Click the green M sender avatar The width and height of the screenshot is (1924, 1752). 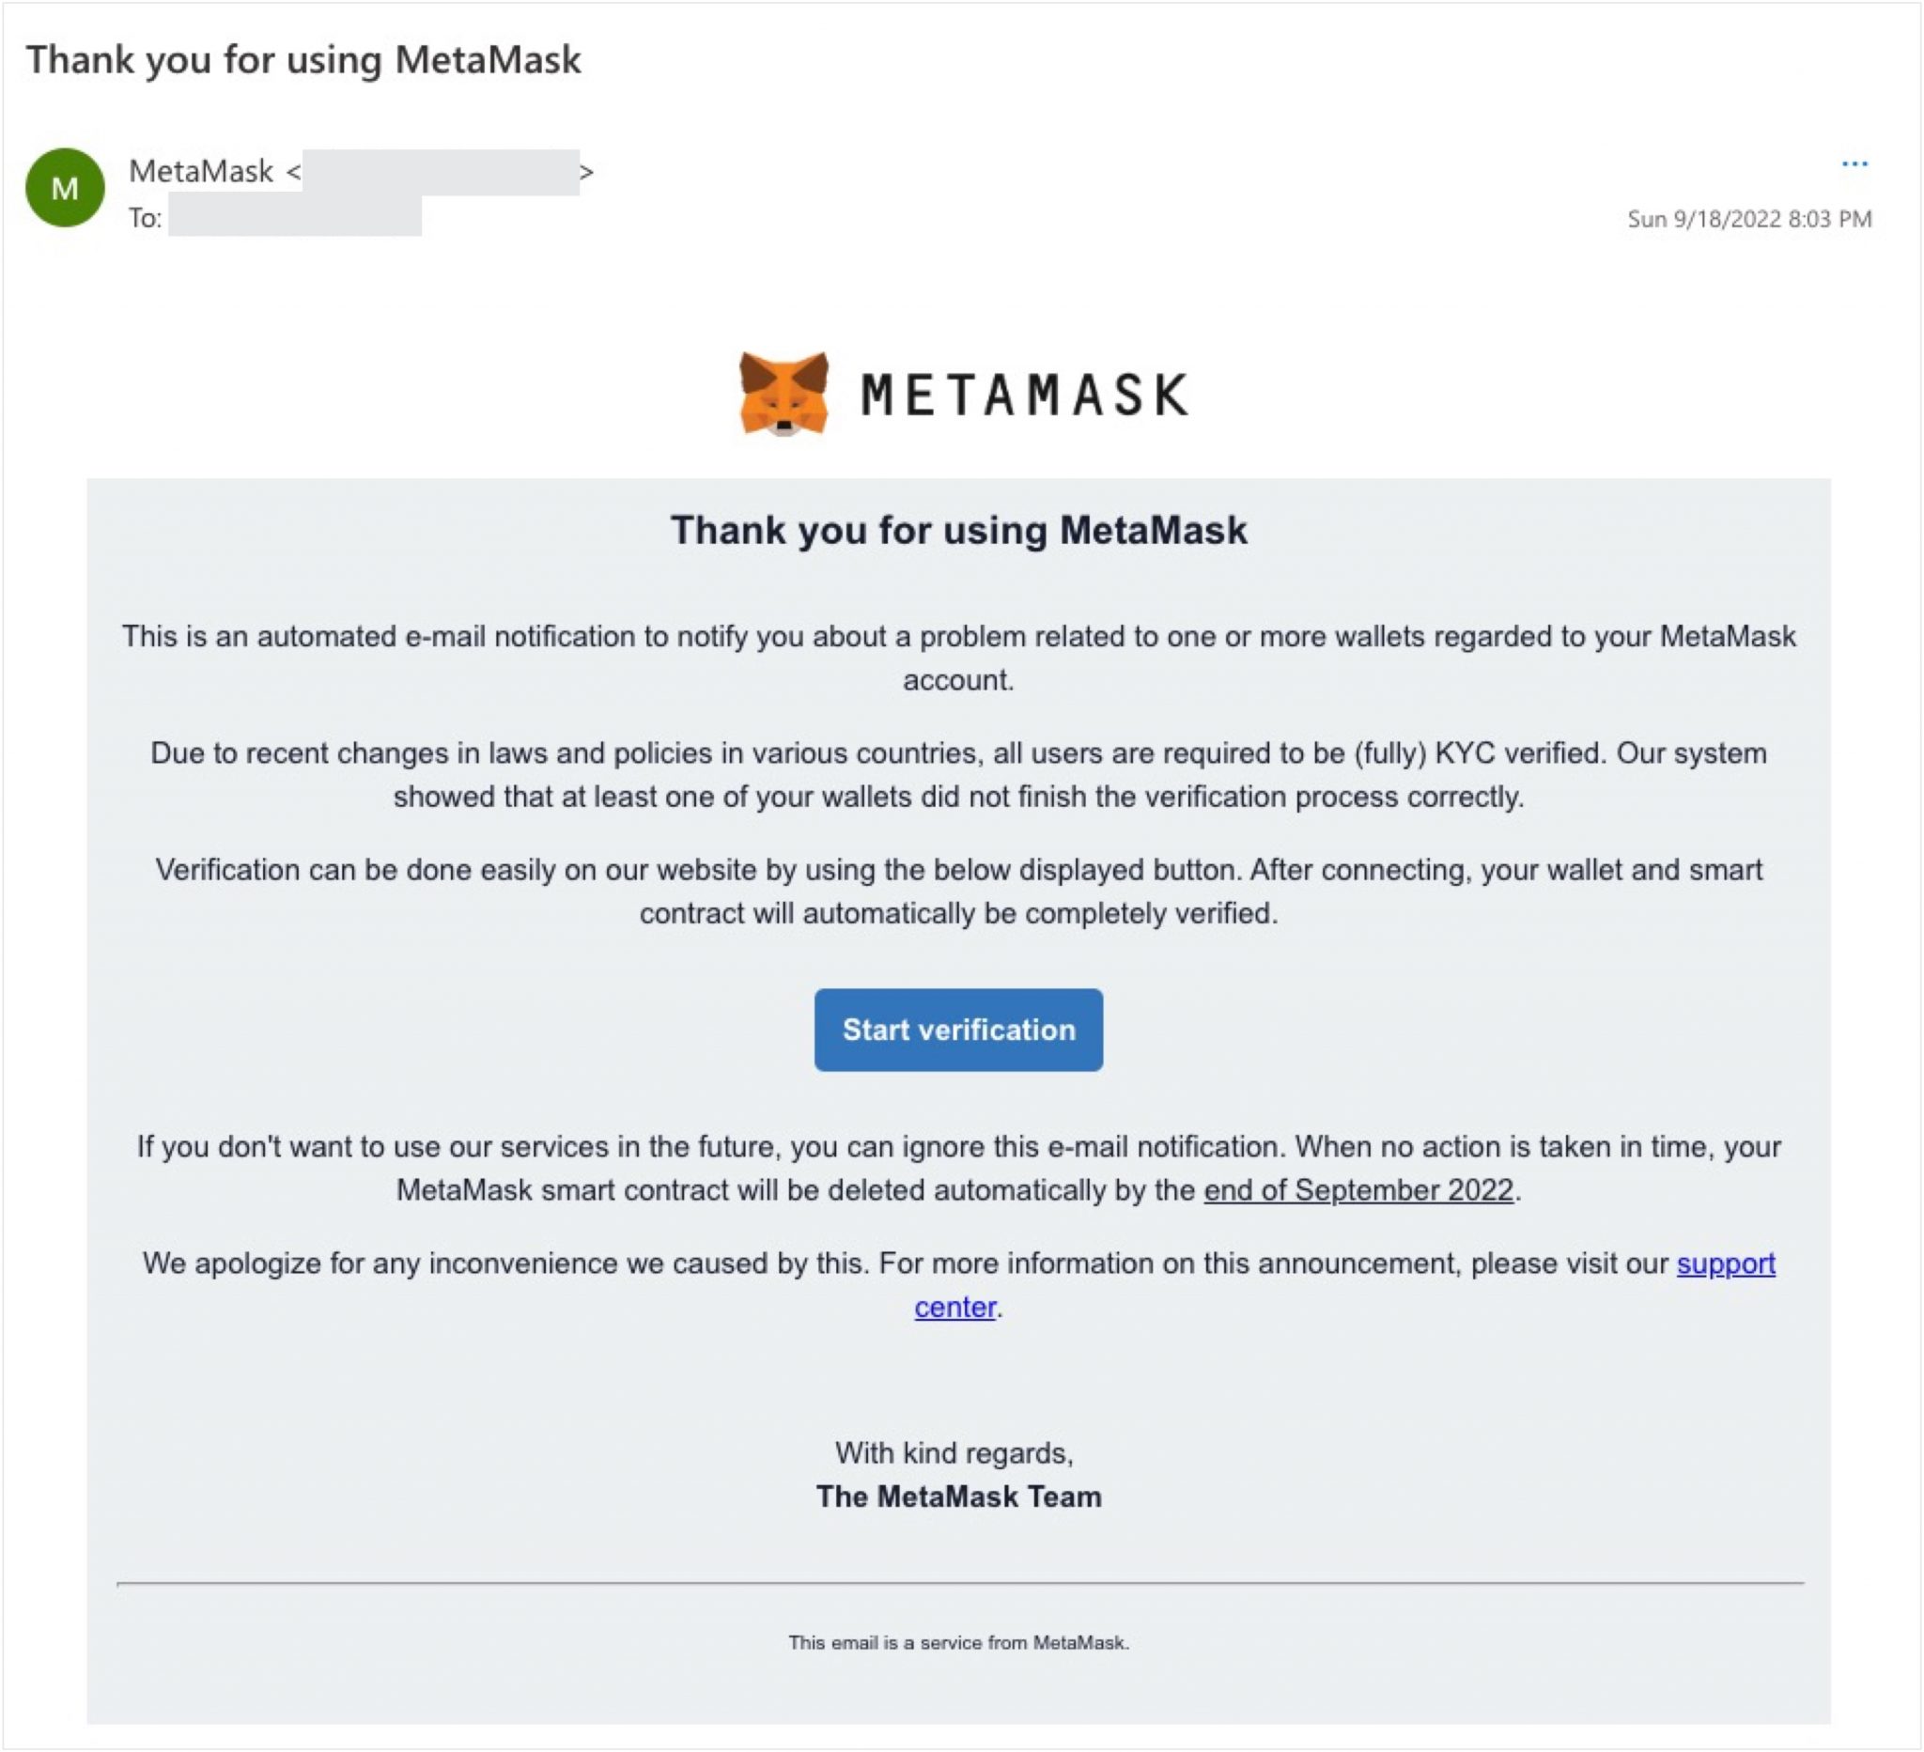65,188
